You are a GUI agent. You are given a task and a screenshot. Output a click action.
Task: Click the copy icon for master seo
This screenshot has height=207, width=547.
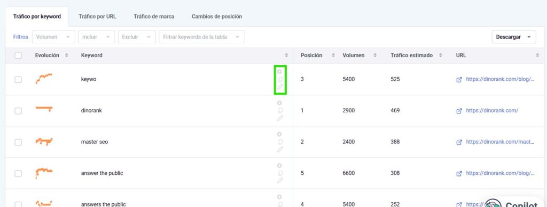[x=280, y=142]
